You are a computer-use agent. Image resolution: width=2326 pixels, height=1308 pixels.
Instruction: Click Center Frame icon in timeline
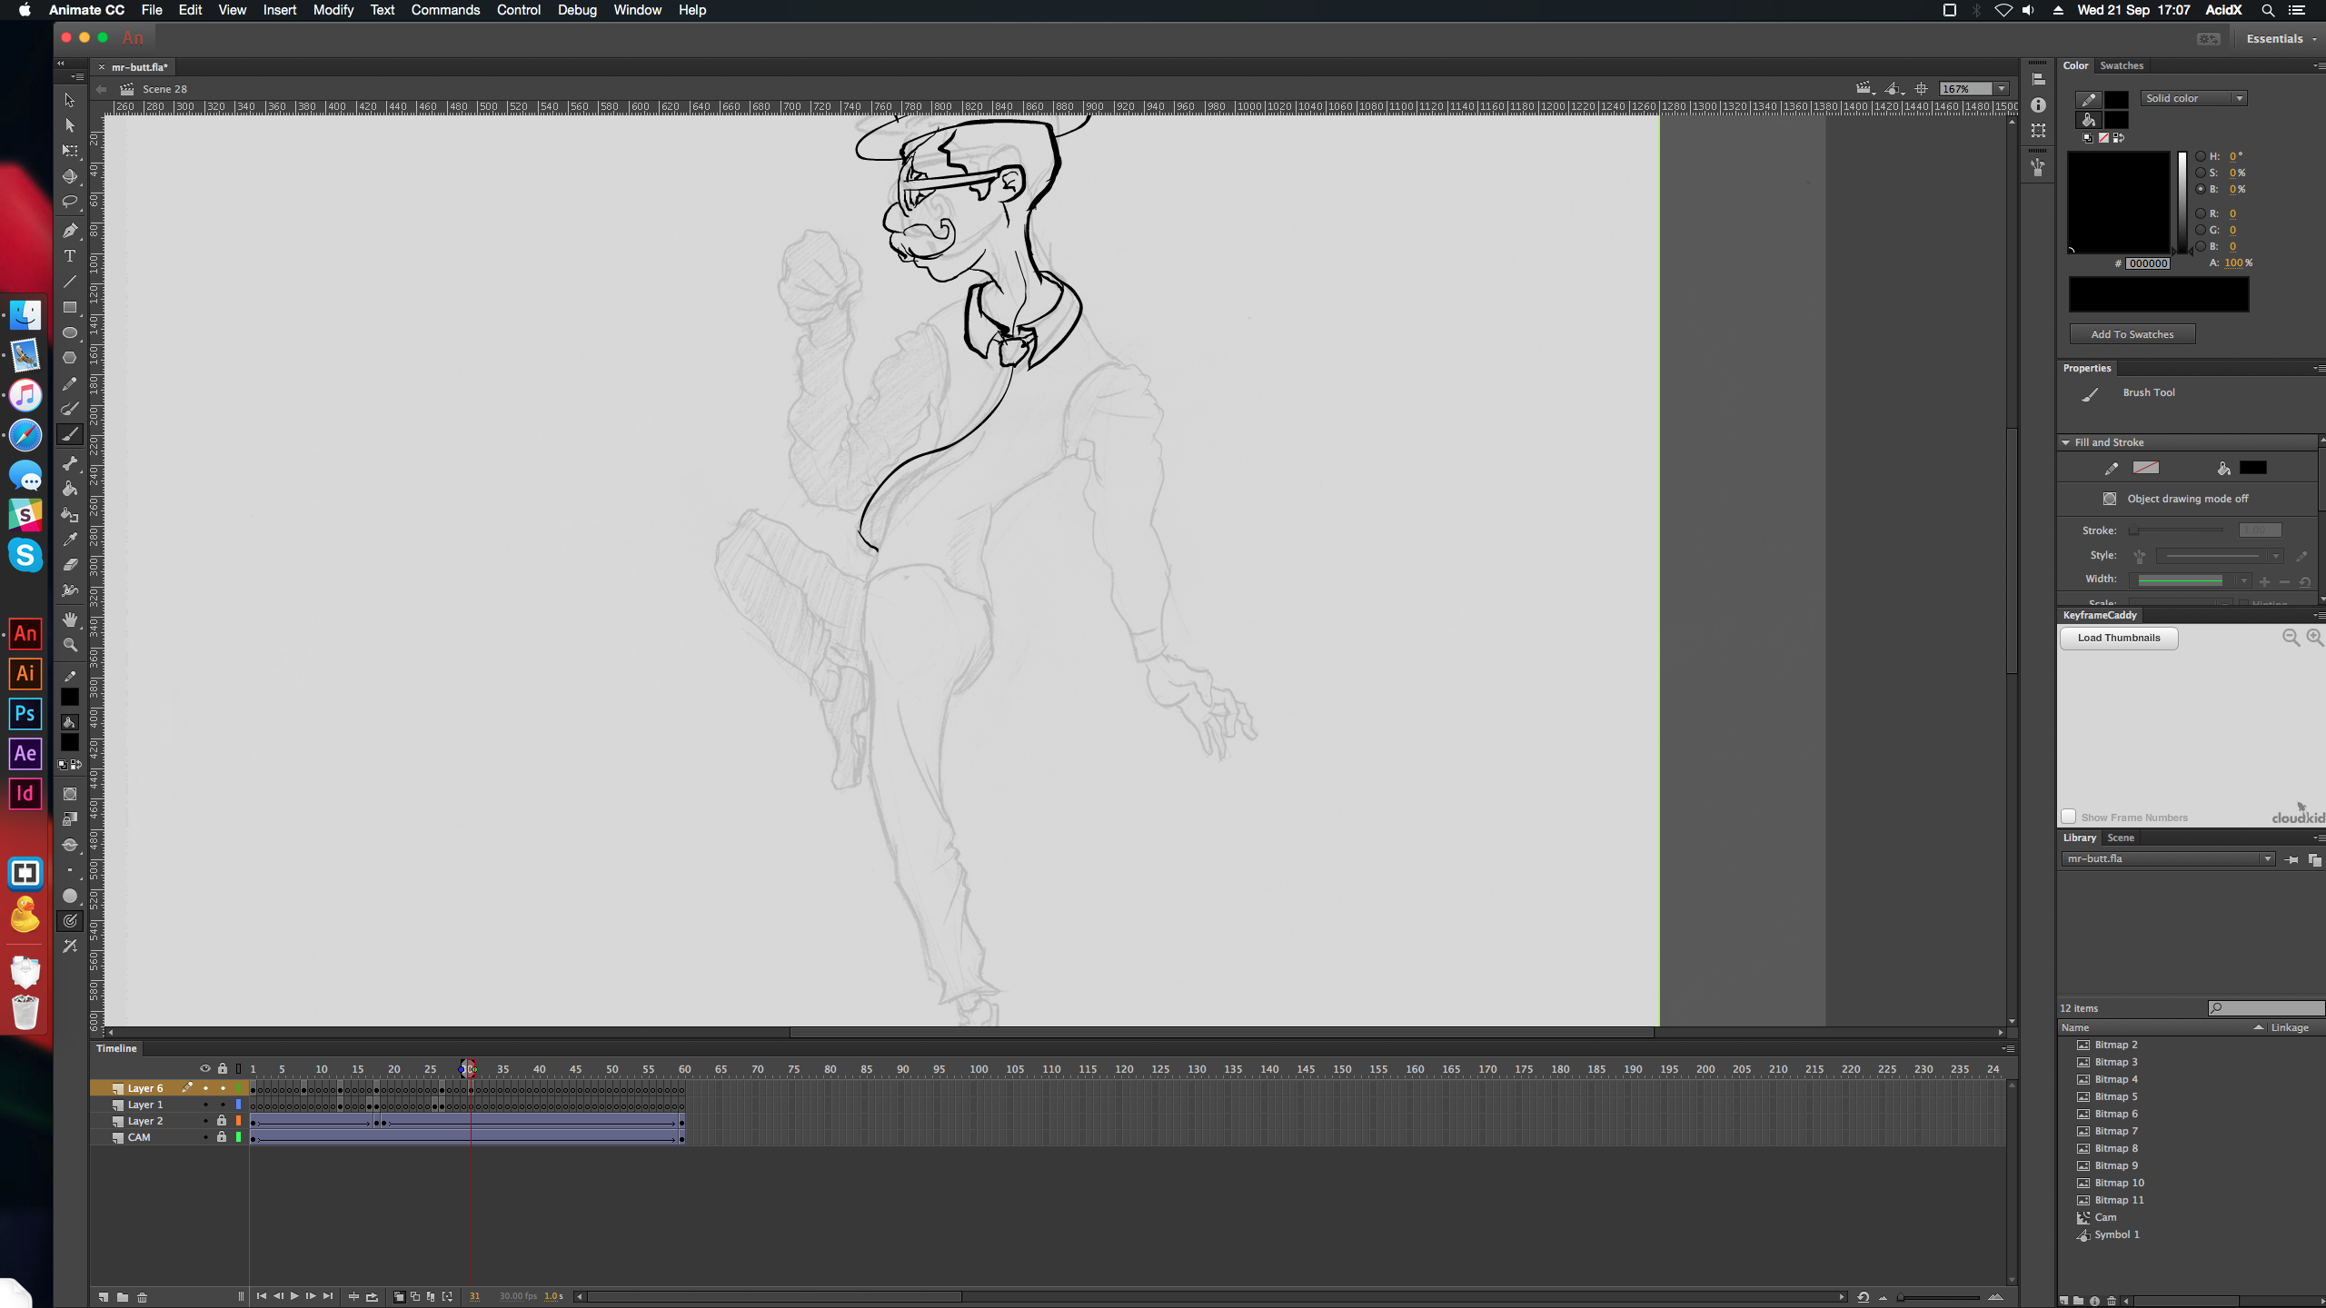coord(354,1296)
